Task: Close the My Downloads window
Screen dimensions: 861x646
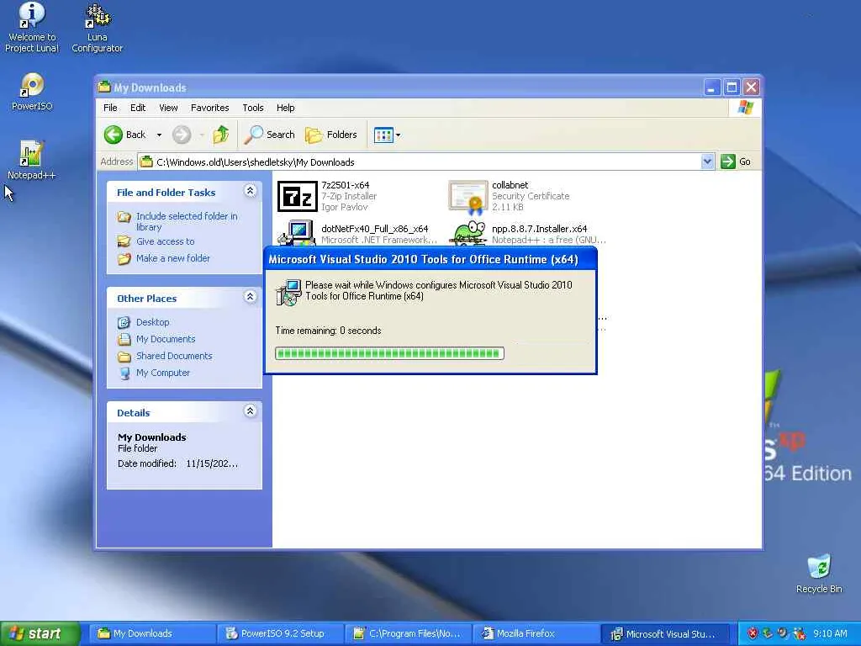Action: tap(751, 87)
